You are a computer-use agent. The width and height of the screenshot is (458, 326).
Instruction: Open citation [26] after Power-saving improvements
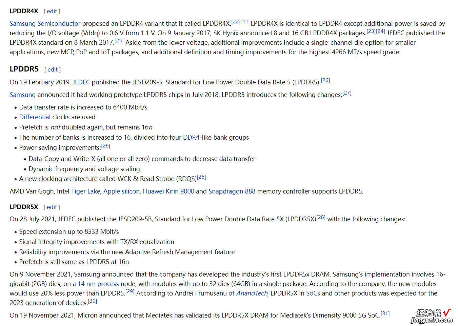point(106,146)
